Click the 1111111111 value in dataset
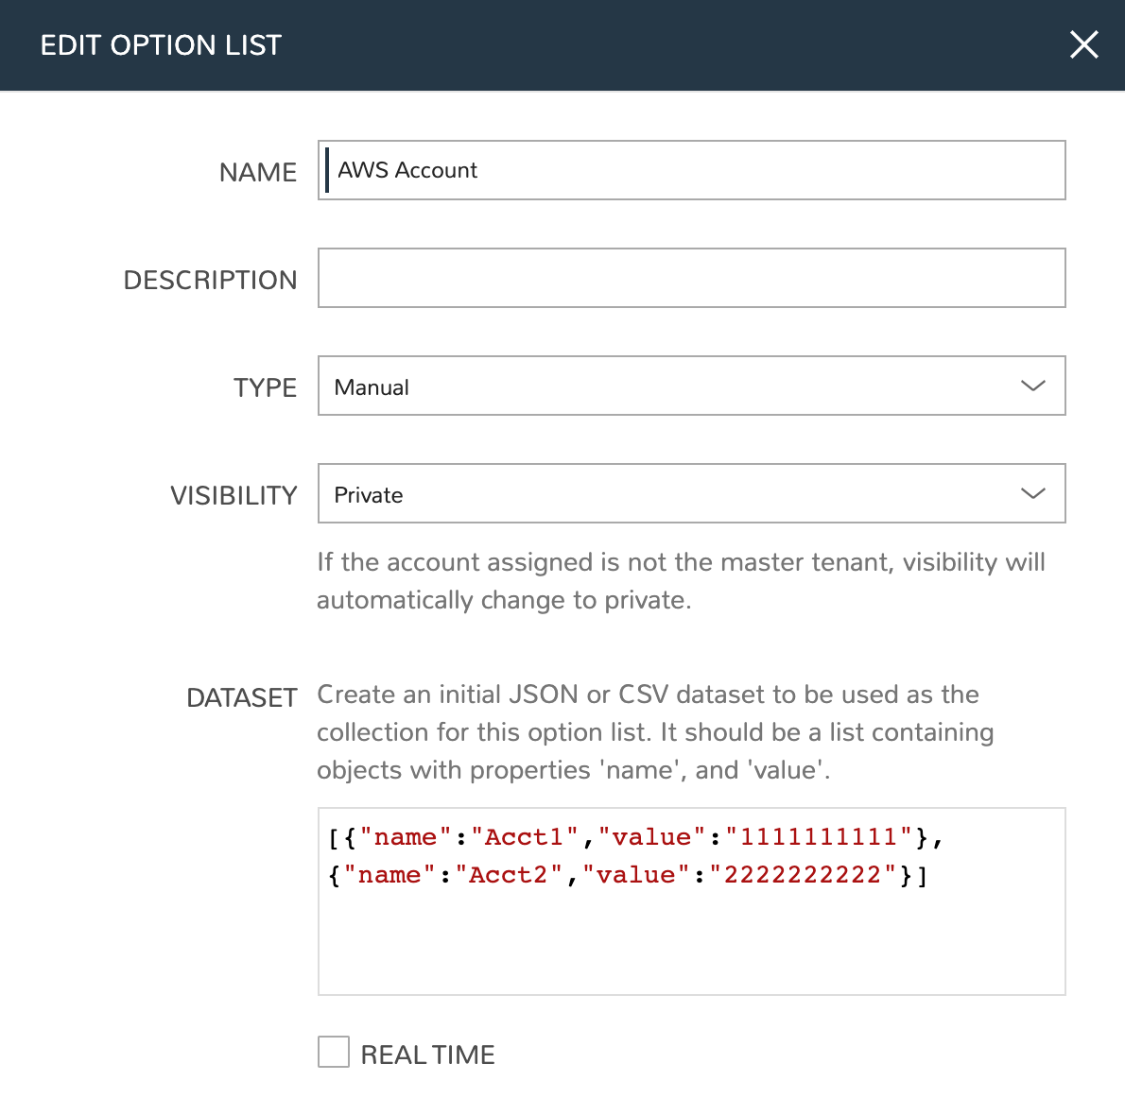This screenshot has height=1098, width=1125. 819,837
